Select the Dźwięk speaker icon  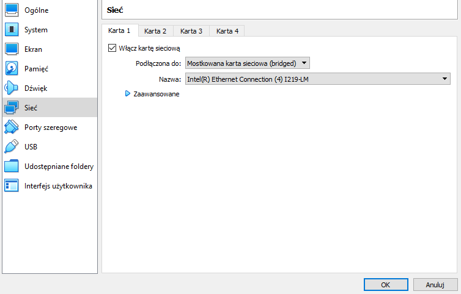click(x=12, y=88)
